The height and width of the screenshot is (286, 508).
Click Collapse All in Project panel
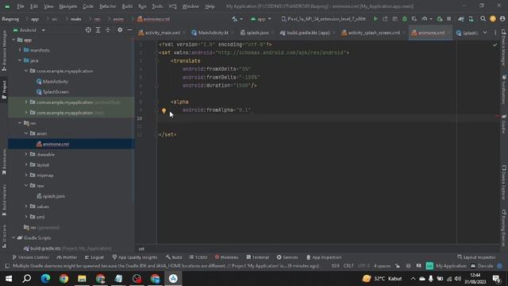click(108, 30)
